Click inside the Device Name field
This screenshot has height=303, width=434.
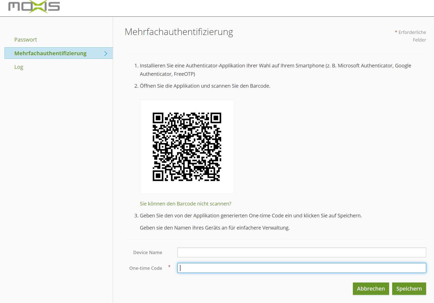301,252
